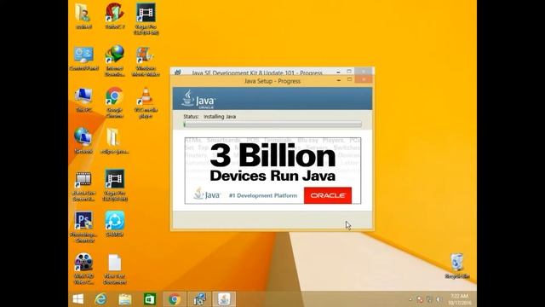Launch Internet Explorer from taskbar
Viewport: 545px width, 307px height.
point(100,299)
